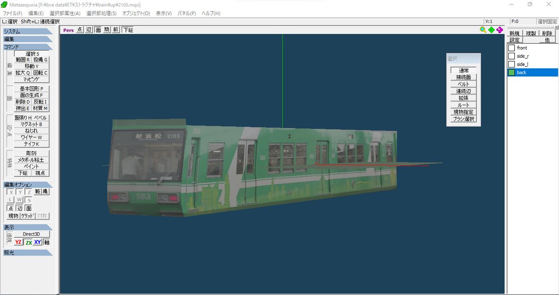Collapse the コマンド panel header
Screen dimensions: 559x295
click(27, 47)
